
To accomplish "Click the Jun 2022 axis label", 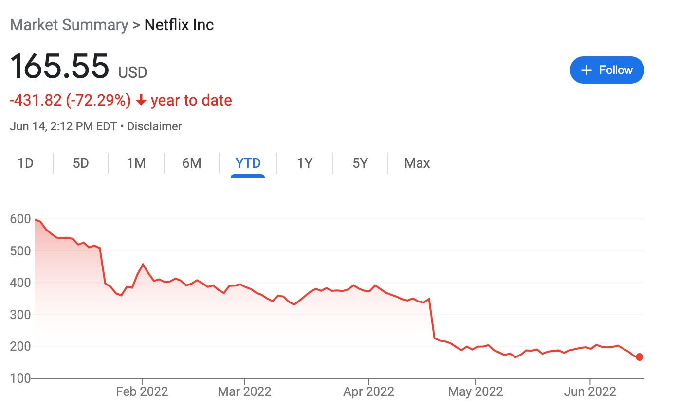I will click(x=590, y=391).
